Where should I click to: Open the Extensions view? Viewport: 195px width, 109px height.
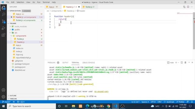click(3, 35)
